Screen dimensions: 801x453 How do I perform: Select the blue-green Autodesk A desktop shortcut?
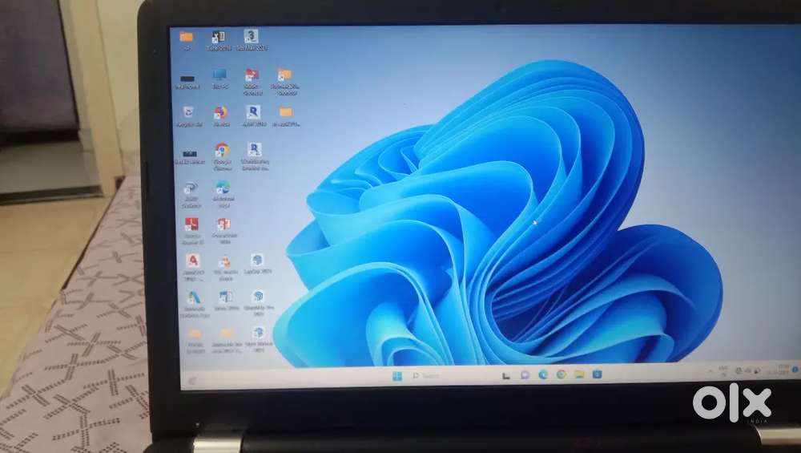tap(194, 304)
